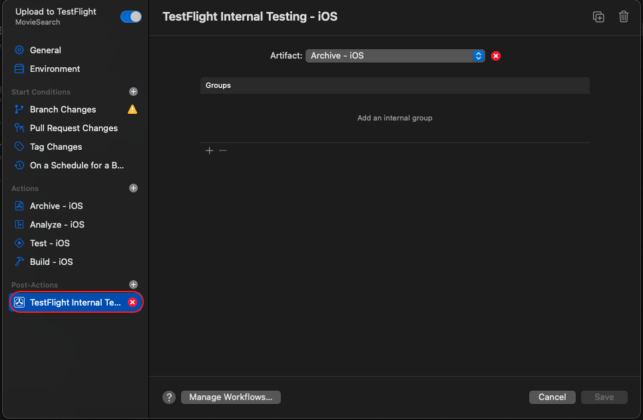Click the Branch Changes warning triangle
This screenshot has width=643, height=420.
click(x=132, y=109)
